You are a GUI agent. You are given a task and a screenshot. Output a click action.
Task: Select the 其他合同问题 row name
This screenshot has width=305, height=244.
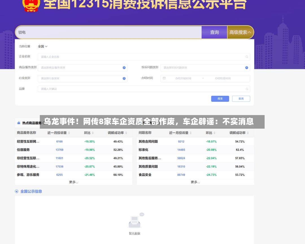pos(148,142)
